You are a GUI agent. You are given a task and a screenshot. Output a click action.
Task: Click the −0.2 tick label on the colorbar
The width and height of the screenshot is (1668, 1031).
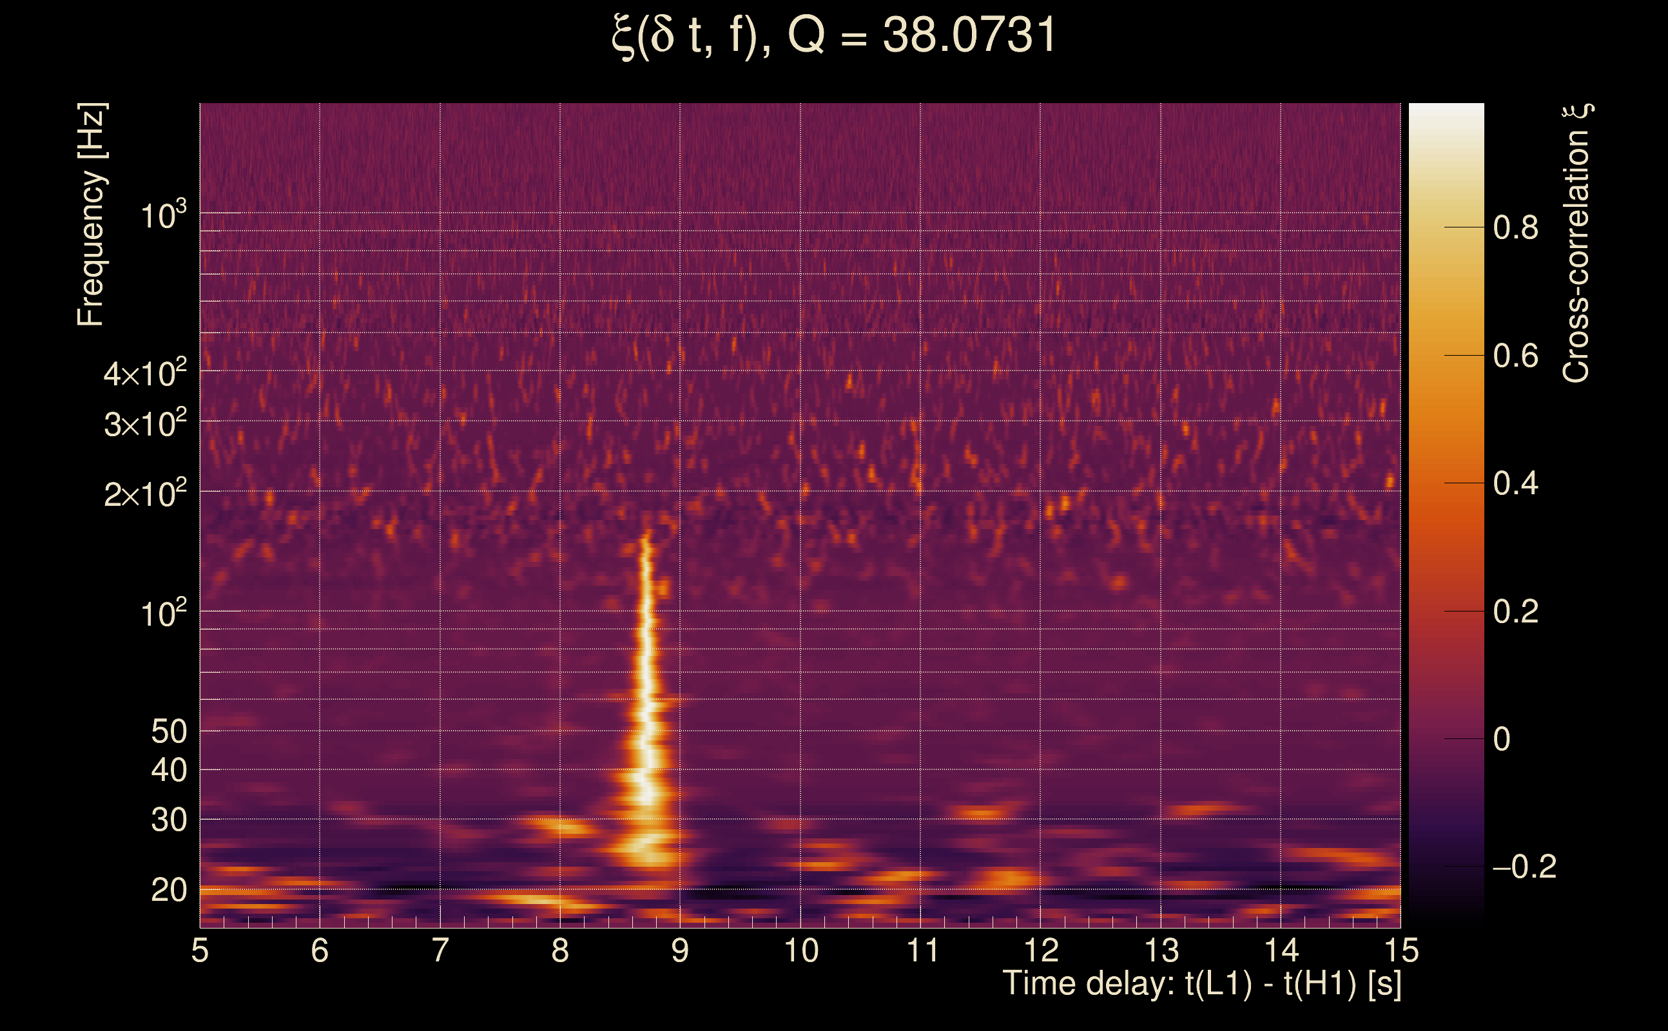[x=1524, y=867]
